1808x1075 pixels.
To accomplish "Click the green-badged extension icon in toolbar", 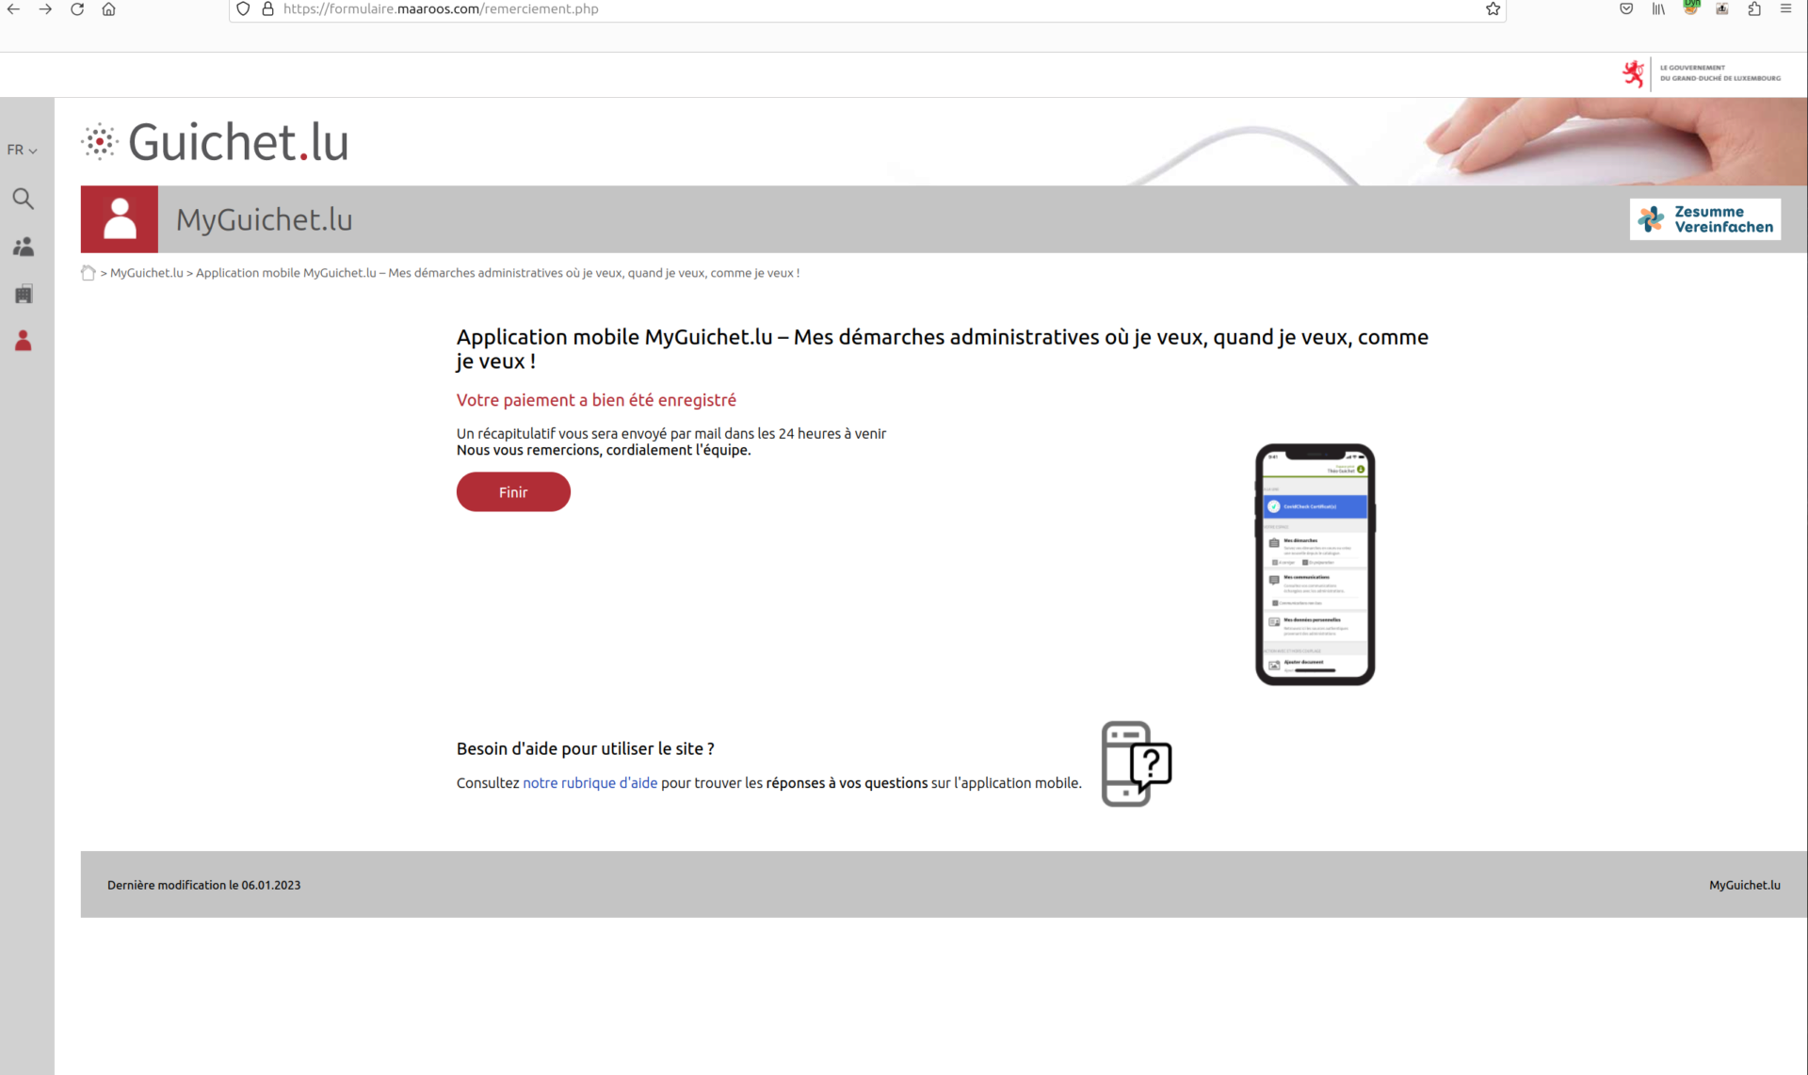I will 1691,8.
